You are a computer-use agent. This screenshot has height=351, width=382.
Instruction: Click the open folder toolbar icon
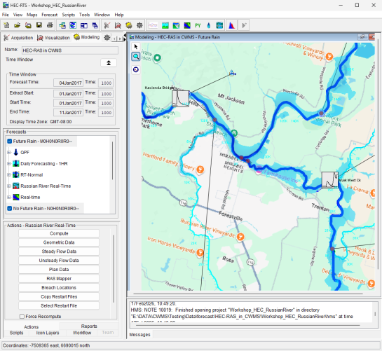pyautogui.click(x=17, y=25)
